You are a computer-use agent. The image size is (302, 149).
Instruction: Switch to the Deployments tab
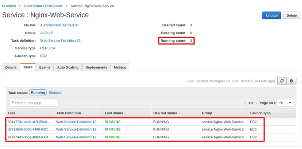[x=96, y=67]
